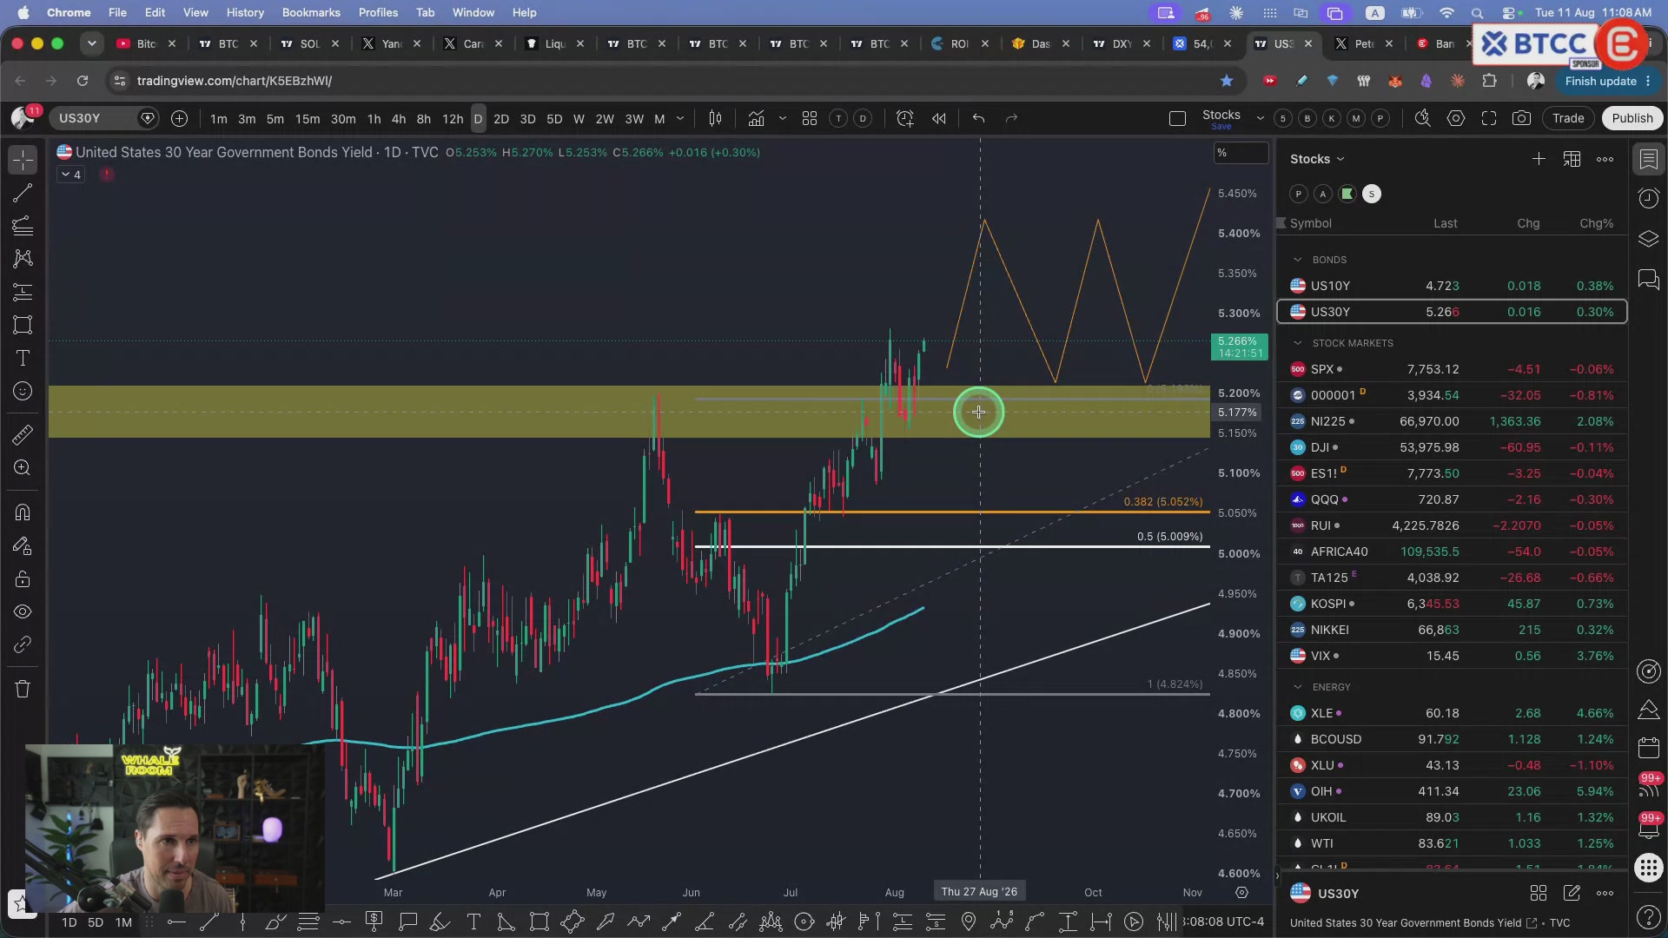Toggle lock all drawing tools
The image size is (1668, 938).
point(23,579)
